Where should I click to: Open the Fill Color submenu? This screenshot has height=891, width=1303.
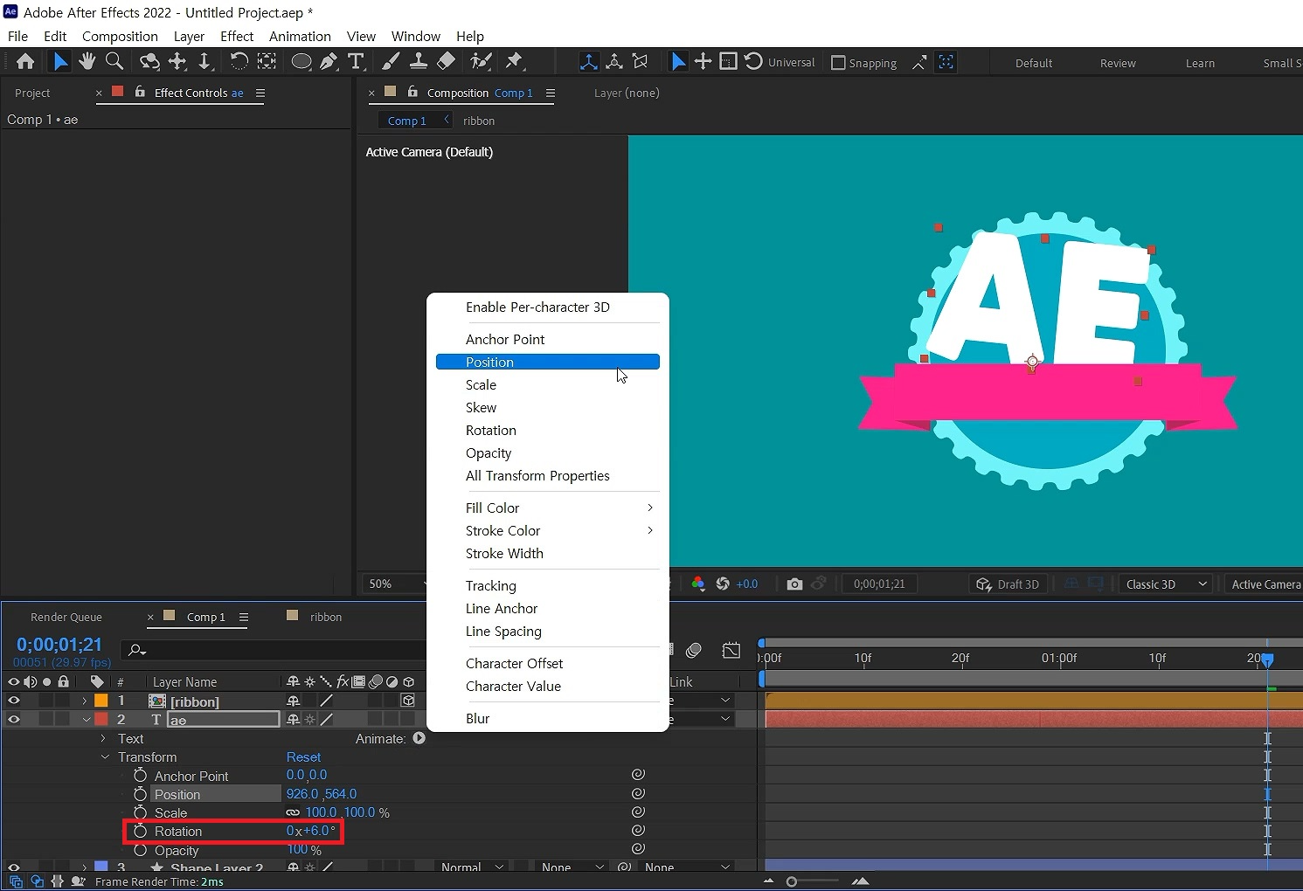click(x=548, y=508)
